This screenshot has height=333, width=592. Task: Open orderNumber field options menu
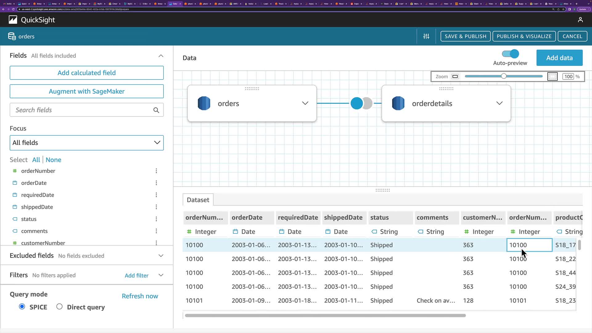[x=156, y=171]
